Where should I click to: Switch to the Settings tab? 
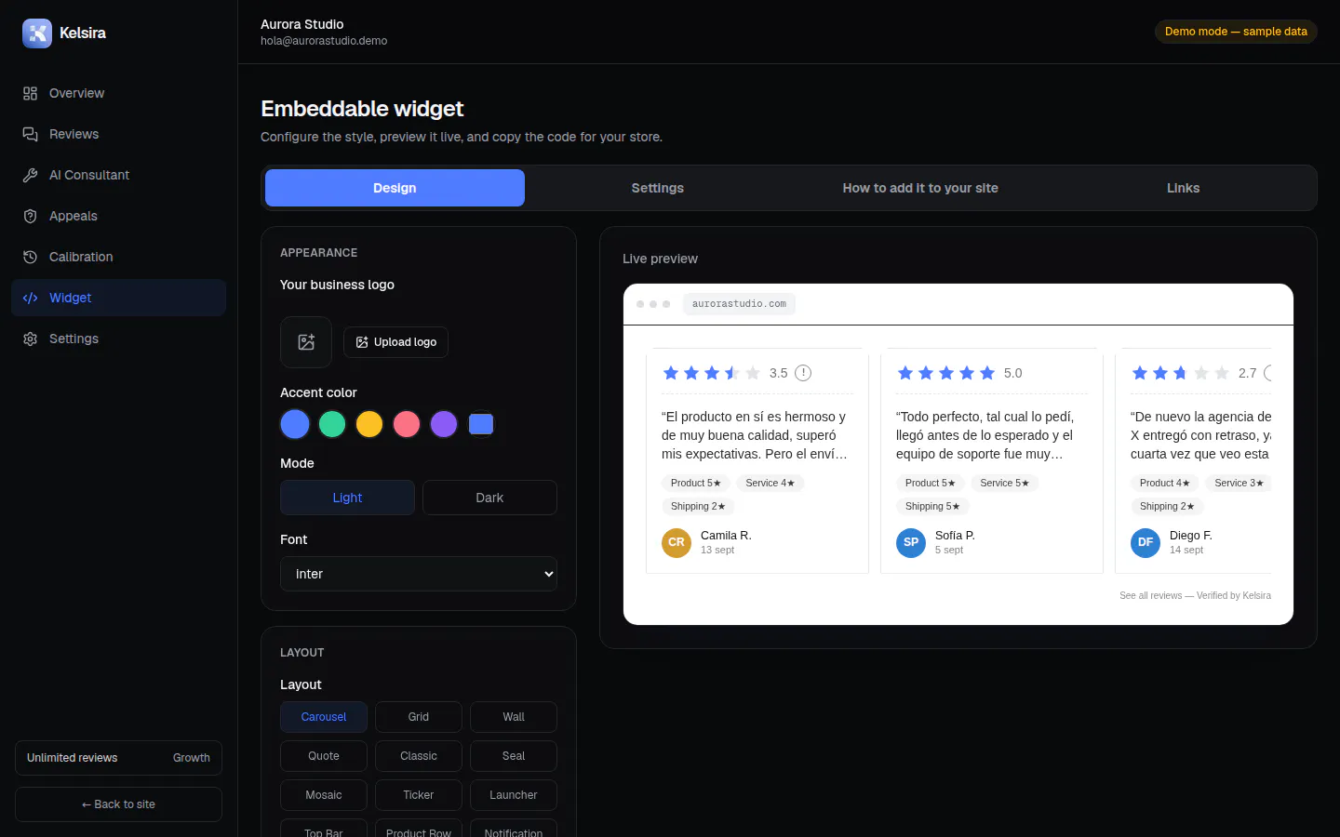[658, 188]
